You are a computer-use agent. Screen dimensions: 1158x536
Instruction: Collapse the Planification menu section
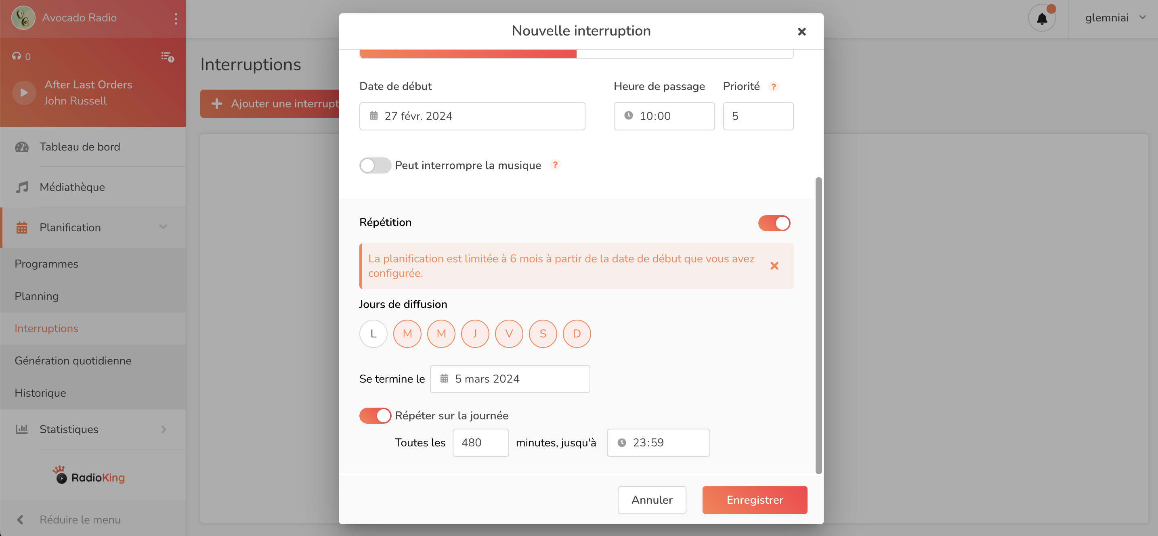click(x=163, y=227)
